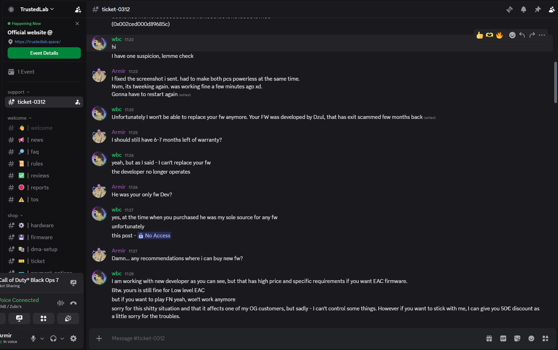The height and width of the screenshot is (350, 558).
Task: Switch to the firmware channel
Action: (41, 237)
